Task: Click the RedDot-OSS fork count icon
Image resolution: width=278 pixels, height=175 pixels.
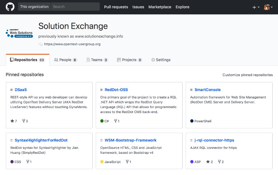Action: tap(115, 121)
